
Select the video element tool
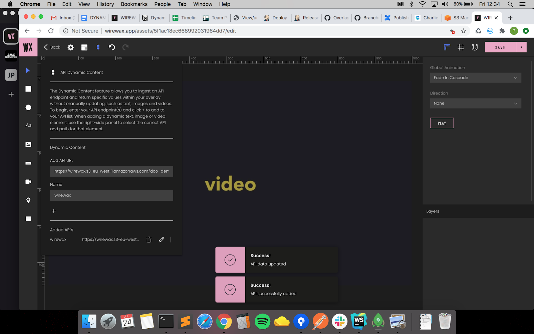tap(28, 181)
